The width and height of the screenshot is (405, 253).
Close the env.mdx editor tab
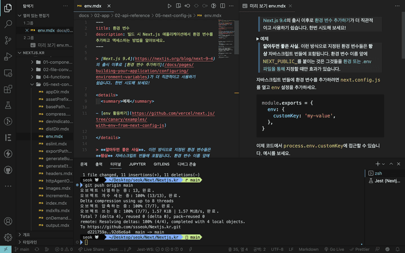pyautogui.click(x=109, y=6)
